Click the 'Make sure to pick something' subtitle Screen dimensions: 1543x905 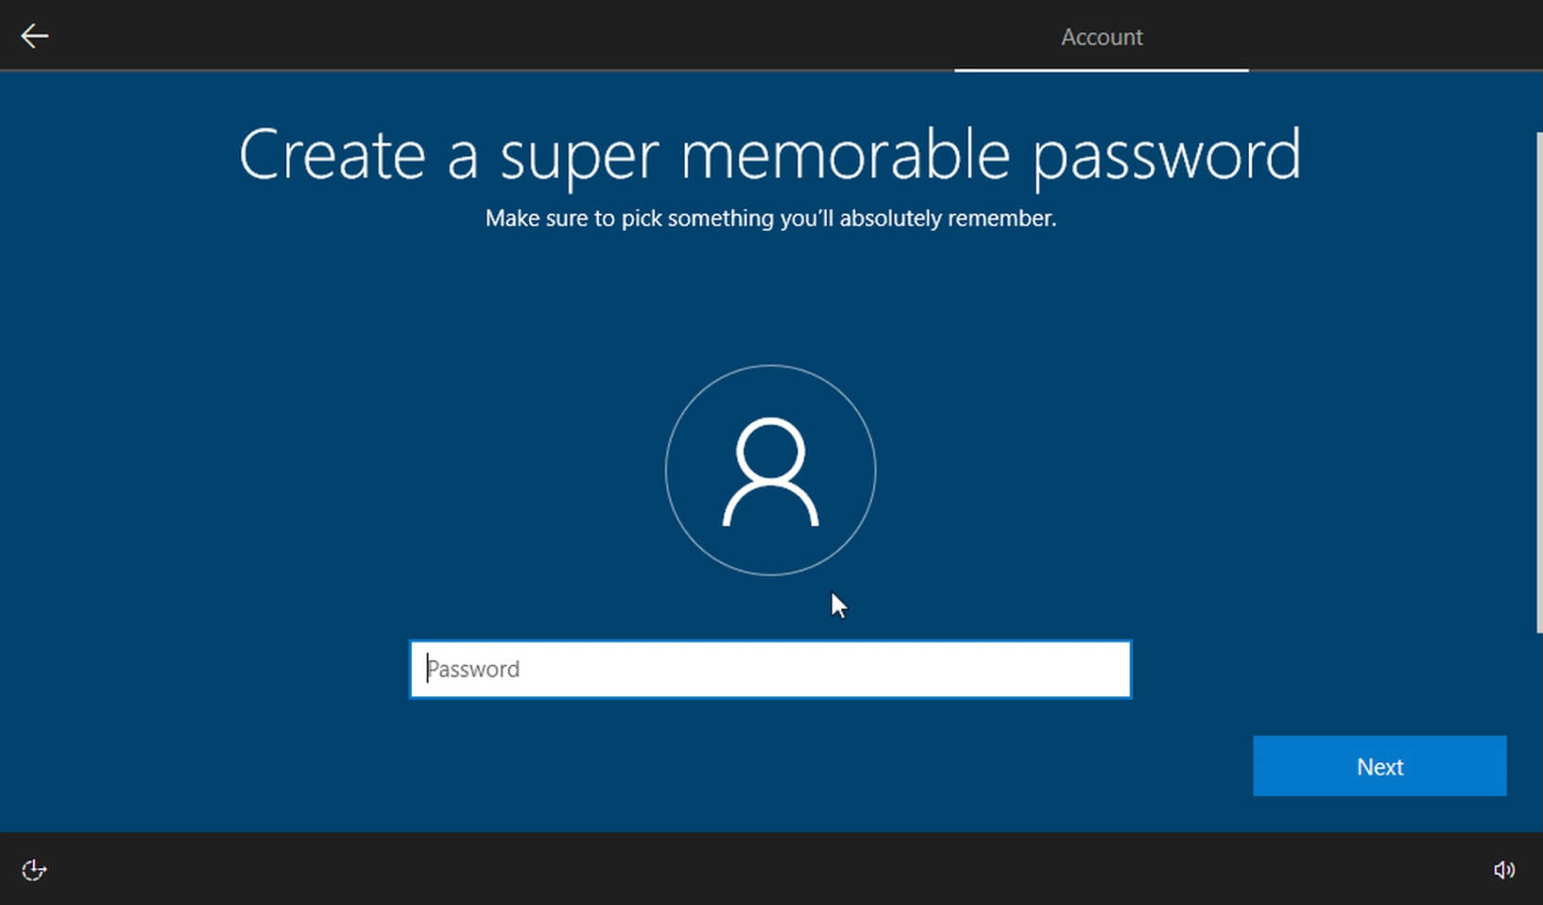pyautogui.click(x=770, y=218)
